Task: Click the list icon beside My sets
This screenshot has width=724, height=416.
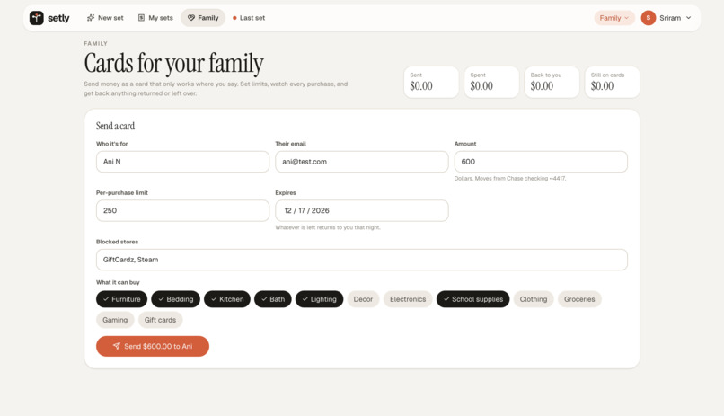Action: coord(141,18)
